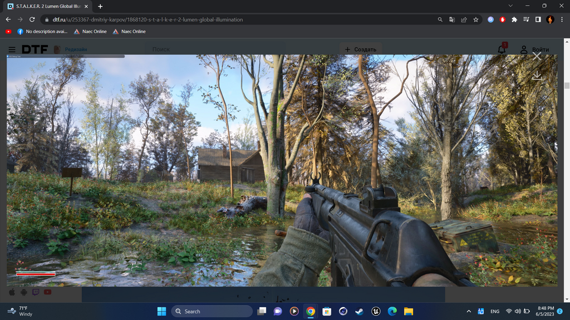Screen dimensions: 570x320
Task: Open the Chrome three-dot menu
Action: [x=562, y=19]
